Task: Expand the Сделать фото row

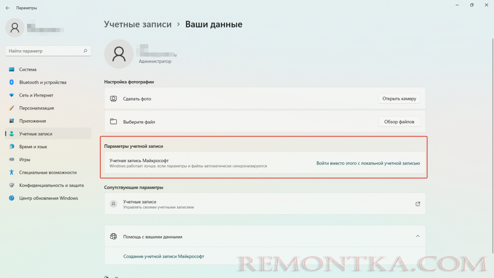Action: point(264,98)
